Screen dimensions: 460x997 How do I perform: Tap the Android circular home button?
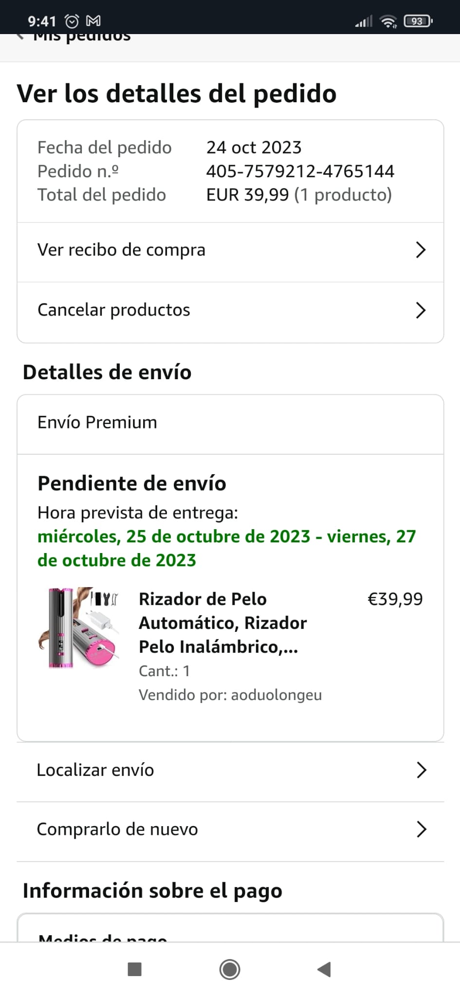tap(230, 969)
